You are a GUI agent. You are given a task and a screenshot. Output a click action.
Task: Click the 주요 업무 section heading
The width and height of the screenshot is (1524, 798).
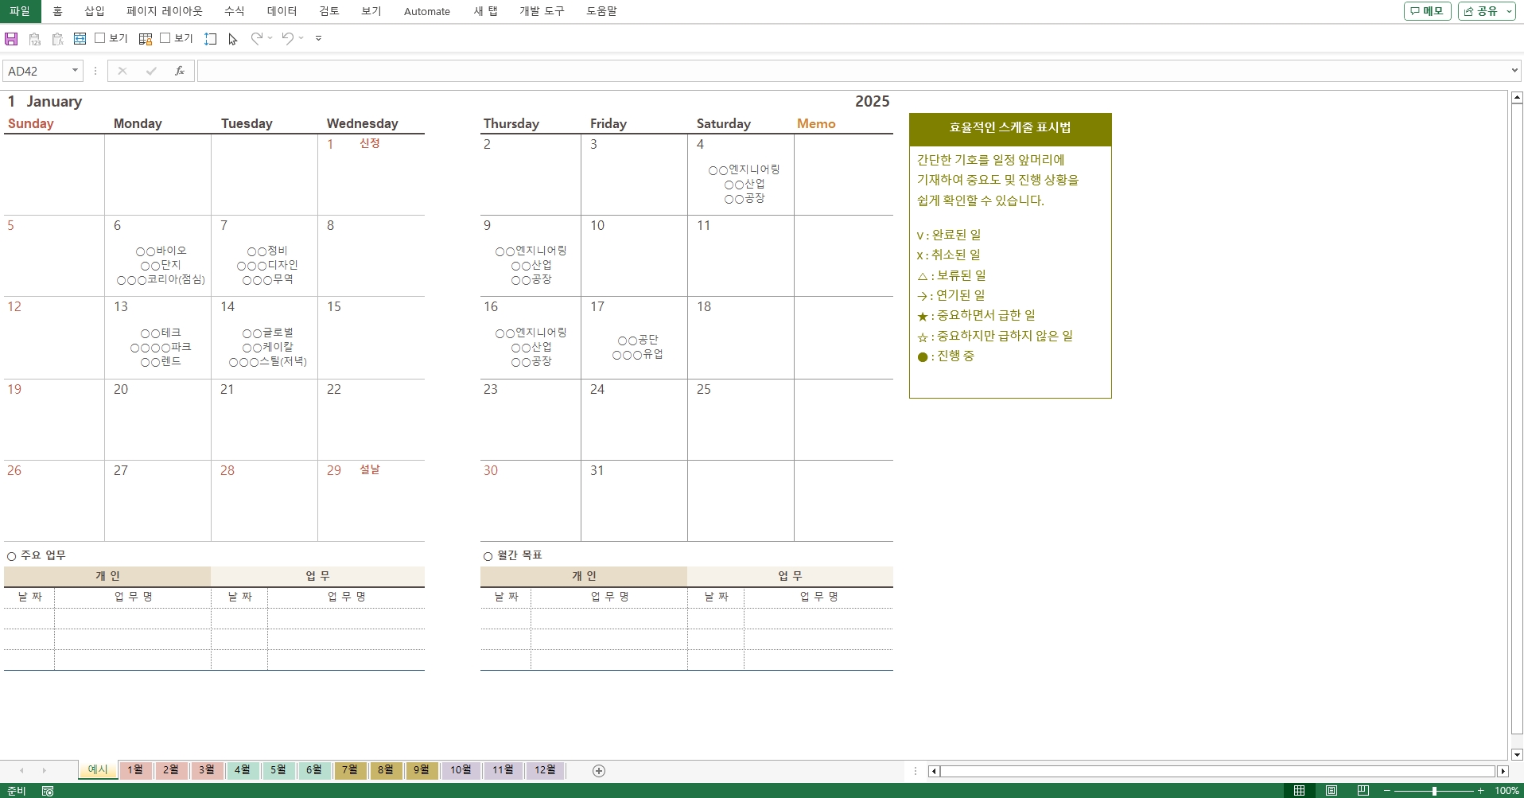pyautogui.click(x=43, y=555)
